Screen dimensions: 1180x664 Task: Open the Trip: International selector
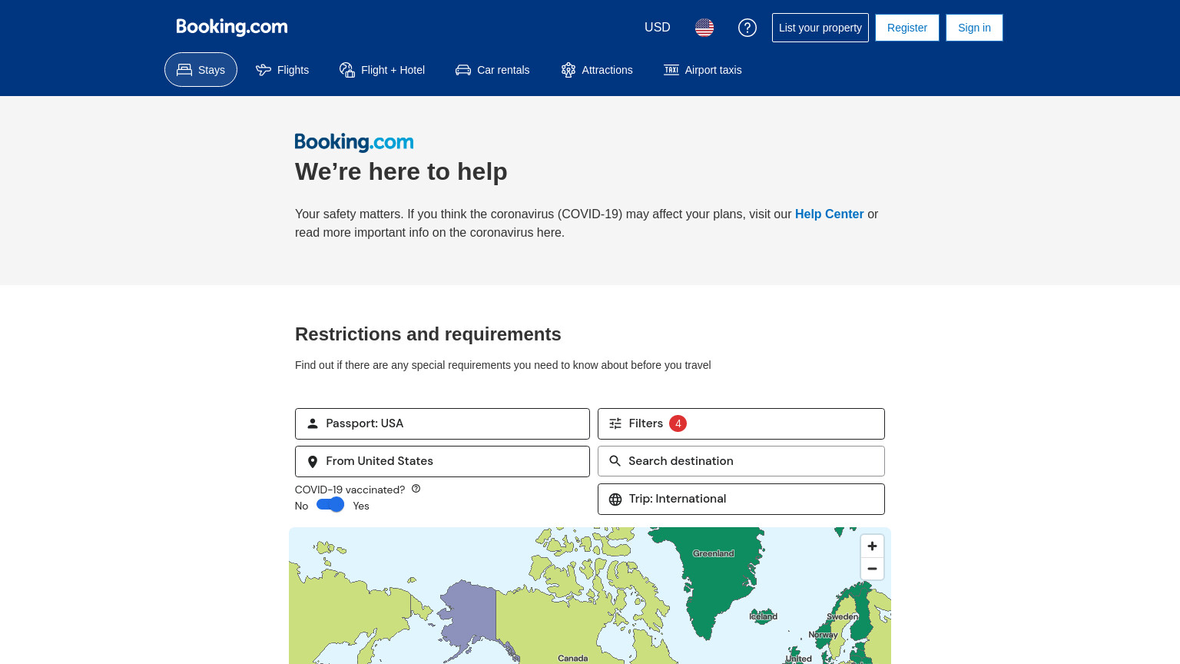pyautogui.click(x=741, y=499)
